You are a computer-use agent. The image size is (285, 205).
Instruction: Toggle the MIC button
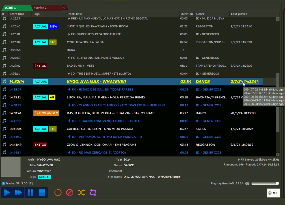coord(273,193)
